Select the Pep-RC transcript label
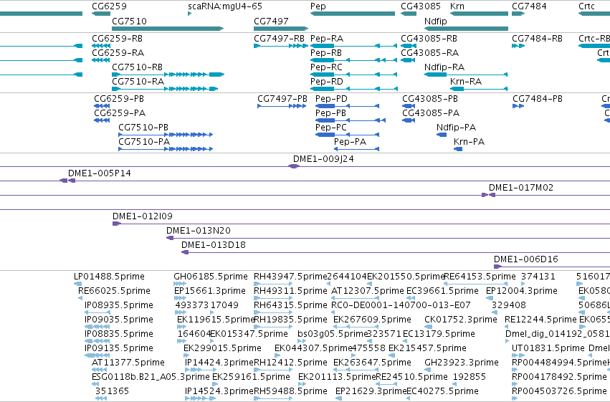The image size is (610, 402). pos(326,67)
